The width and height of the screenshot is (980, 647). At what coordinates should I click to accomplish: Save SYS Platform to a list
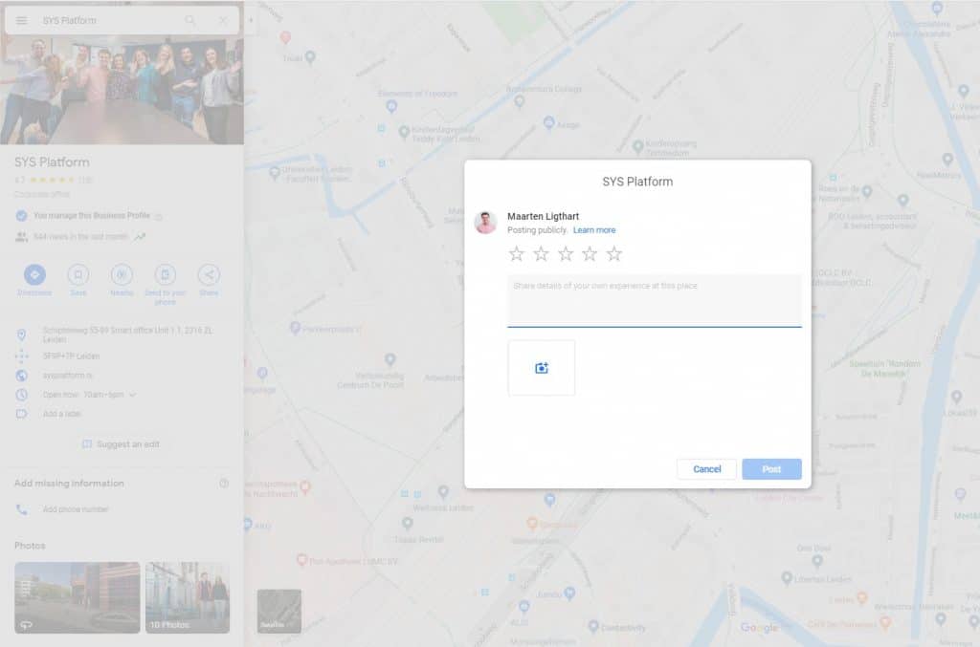tap(78, 274)
